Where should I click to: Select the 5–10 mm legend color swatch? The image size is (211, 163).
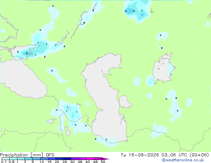point(36,159)
